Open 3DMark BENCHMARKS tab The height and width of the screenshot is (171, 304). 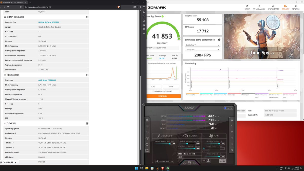coord(259,7)
